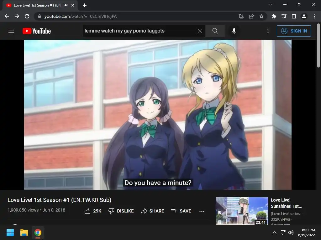Click the install app icon in the address bar
Viewport: 321px width, 240px height.
241,16
